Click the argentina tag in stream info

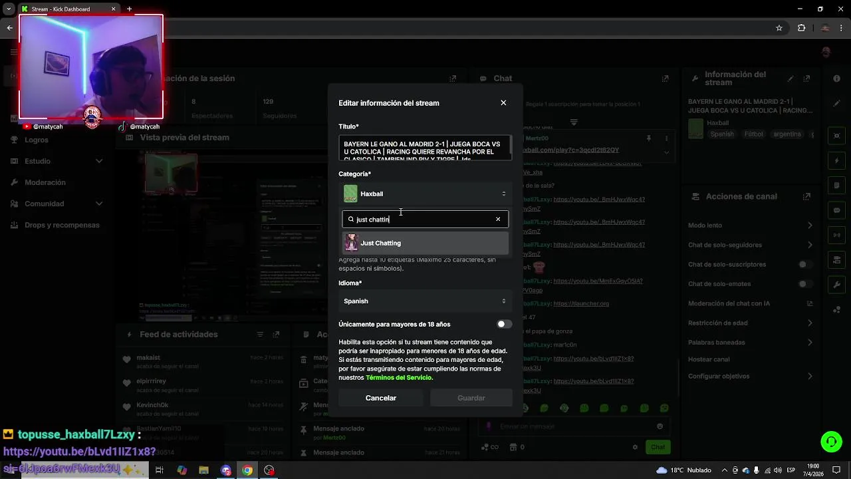[x=787, y=134]
